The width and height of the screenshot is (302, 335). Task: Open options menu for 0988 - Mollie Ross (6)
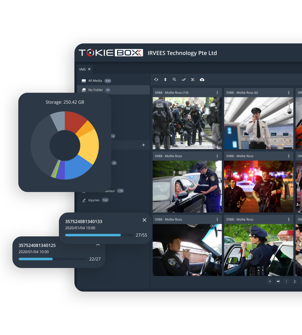pos(289,92)
